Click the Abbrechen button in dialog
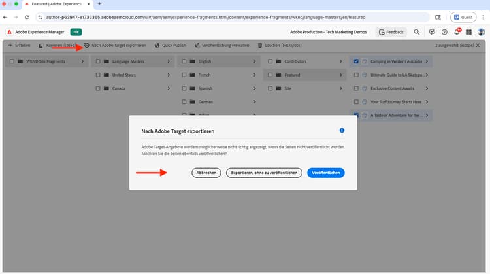The height and width of the screenshot is (274, 490). (206, 173)
